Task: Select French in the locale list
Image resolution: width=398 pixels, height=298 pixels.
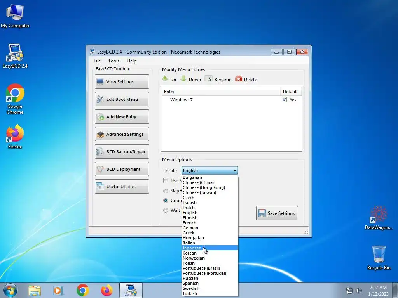Action: (210, 223)
